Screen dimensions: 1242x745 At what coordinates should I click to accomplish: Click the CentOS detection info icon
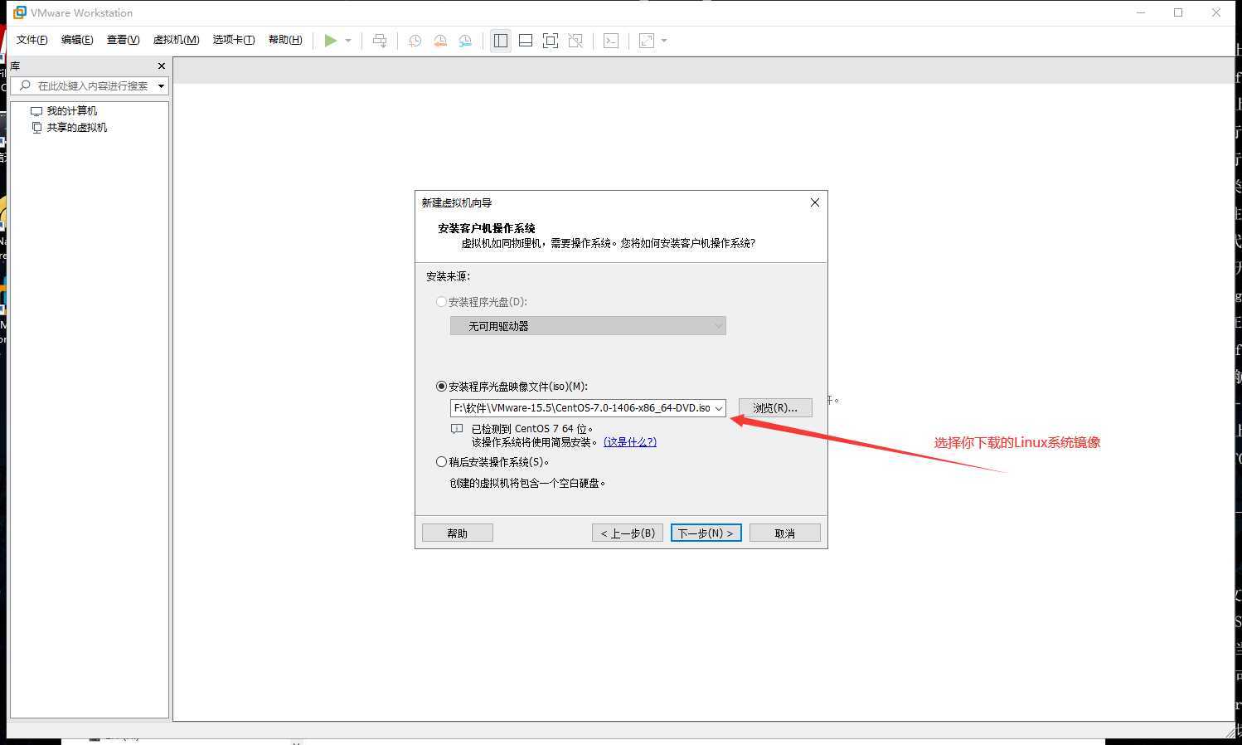(x=457, y=429)
